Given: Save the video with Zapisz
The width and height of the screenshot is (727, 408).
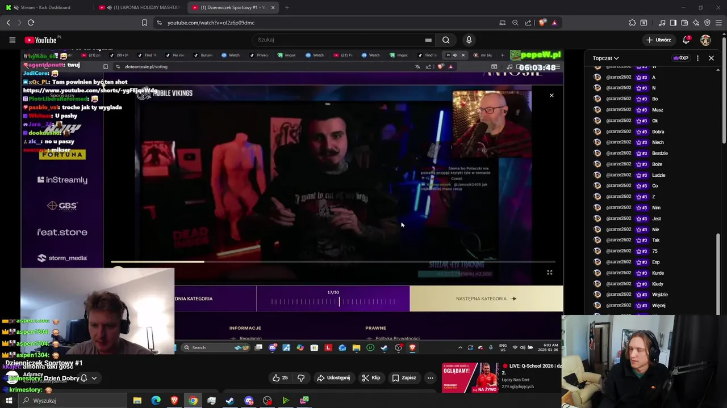Looking at the screenshot, I should tap(404, 378).
